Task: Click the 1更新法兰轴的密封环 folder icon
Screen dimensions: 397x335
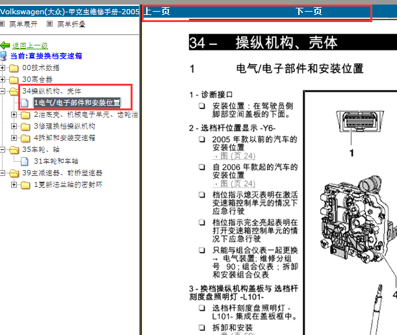Action: coord(25,185)
